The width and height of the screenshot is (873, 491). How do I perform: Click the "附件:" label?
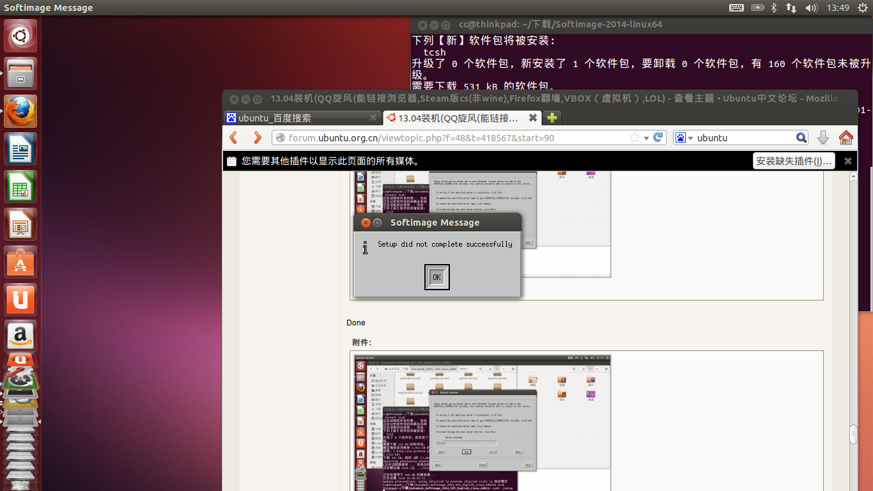click(x=362, y=343)
